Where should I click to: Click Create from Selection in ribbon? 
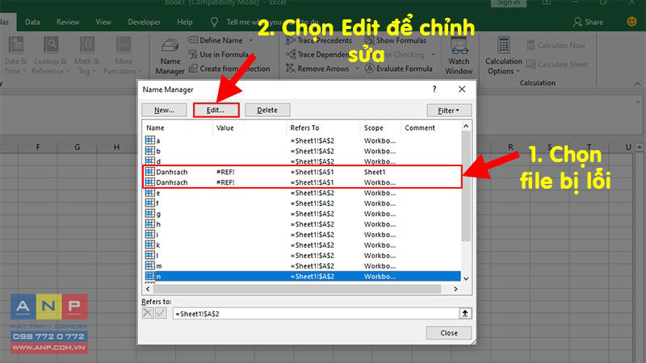229,69
